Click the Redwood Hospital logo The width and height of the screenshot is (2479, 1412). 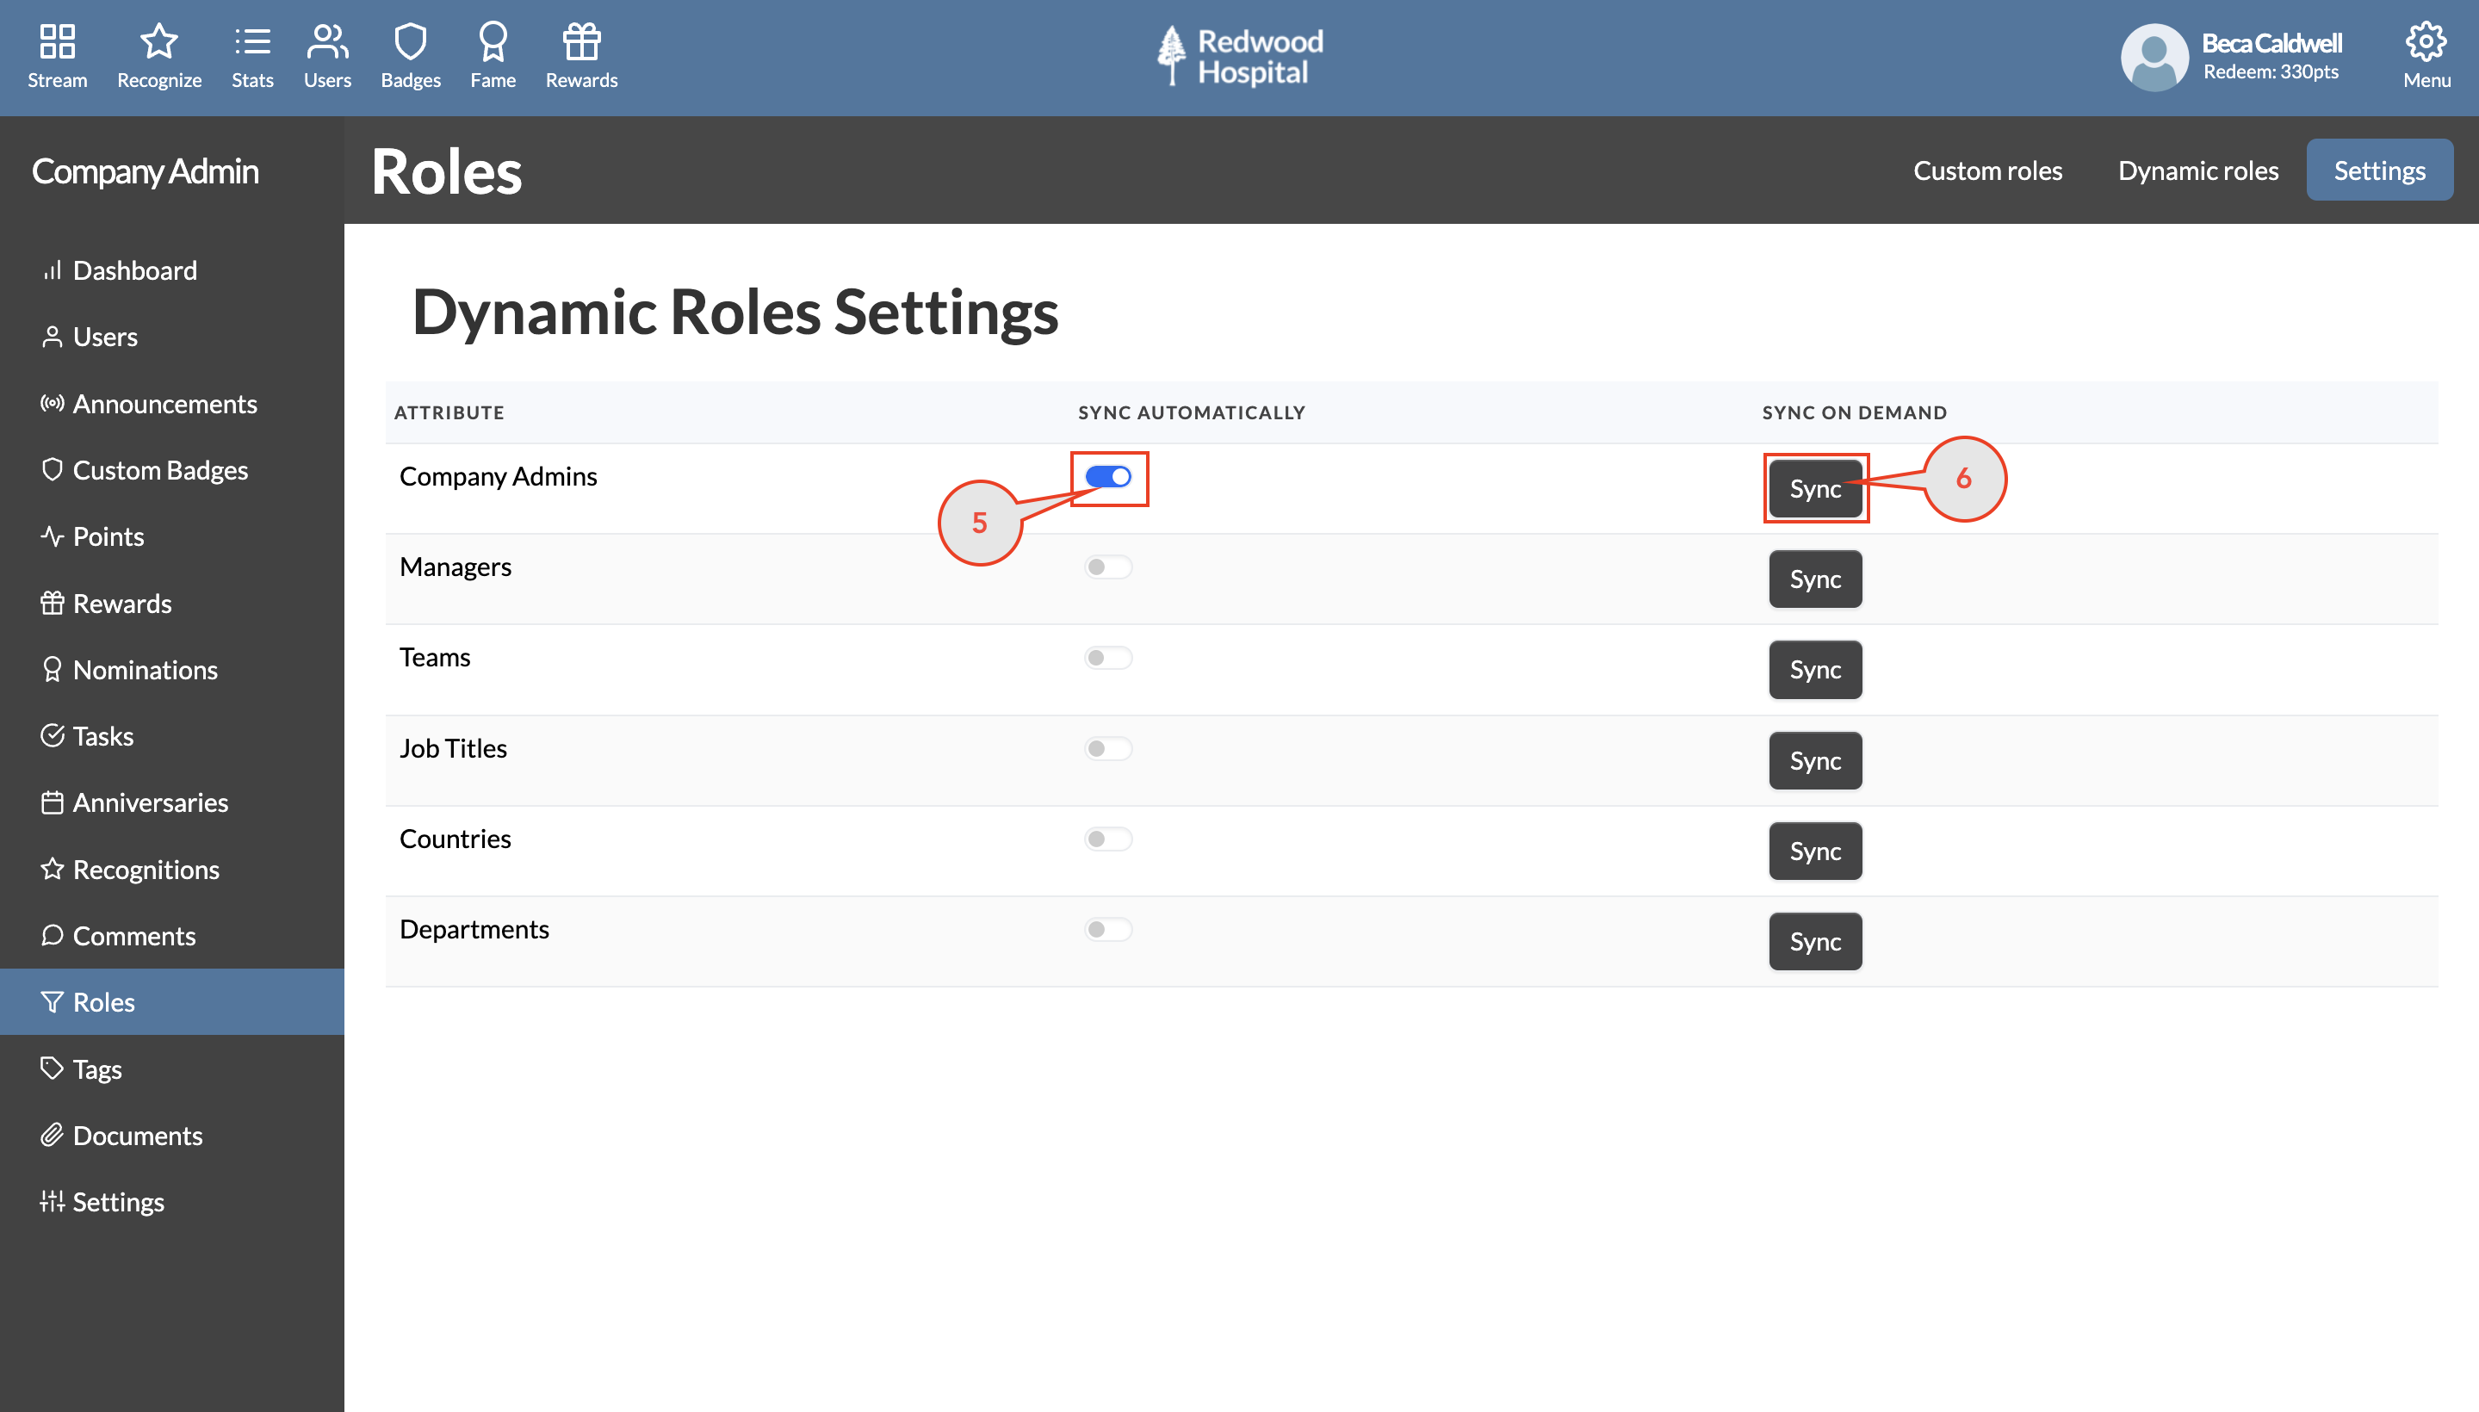click(x=1237, y=55)
